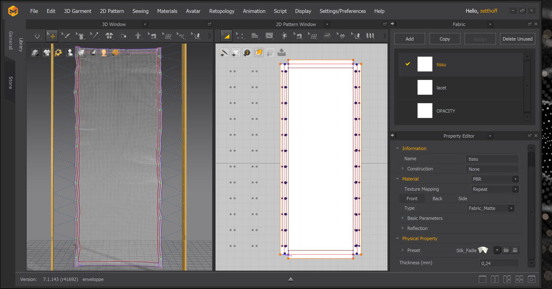Open the Material type PBR dropdown
552x289 pixels.
(x=495, y=179)
